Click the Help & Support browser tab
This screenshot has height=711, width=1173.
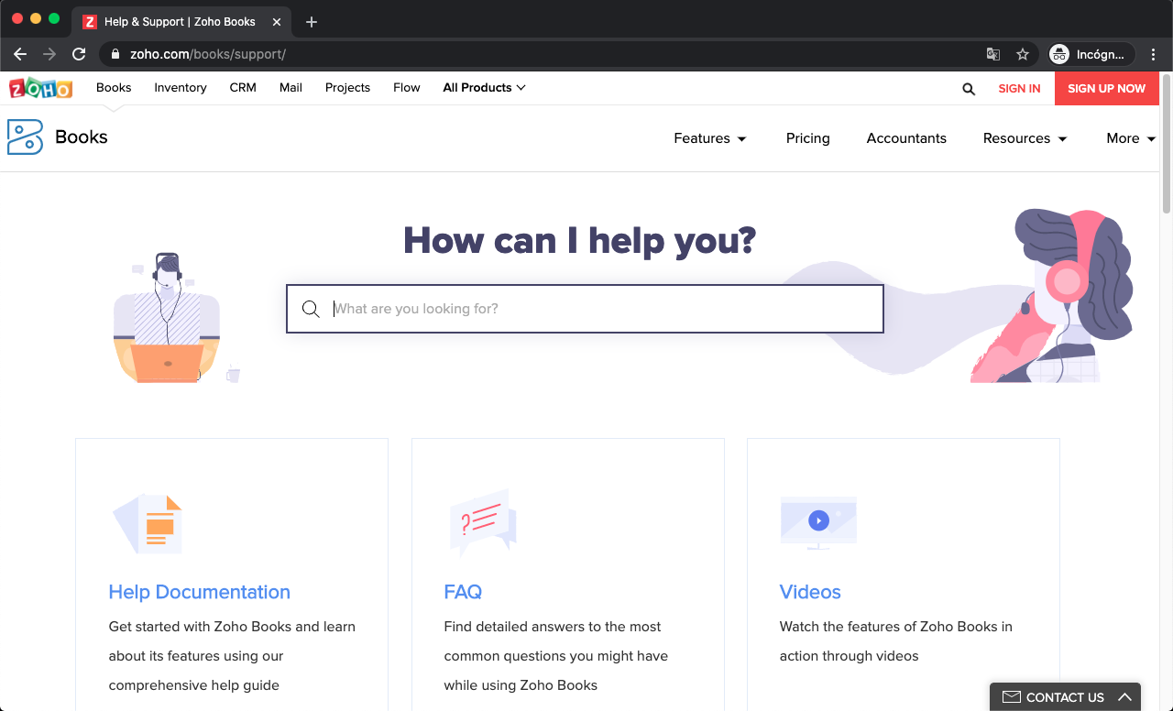(181, 21)
